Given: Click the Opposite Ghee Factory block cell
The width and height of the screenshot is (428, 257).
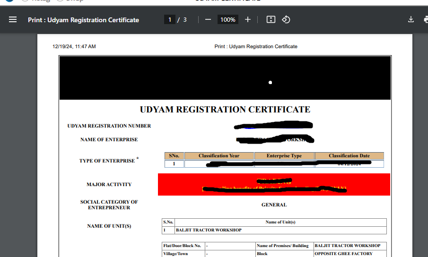Looking at the screenshot, I should click(x=343, y=254).
